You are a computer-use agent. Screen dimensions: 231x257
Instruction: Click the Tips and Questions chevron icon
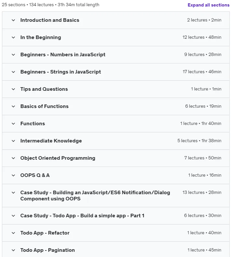[x=13, y=89]
